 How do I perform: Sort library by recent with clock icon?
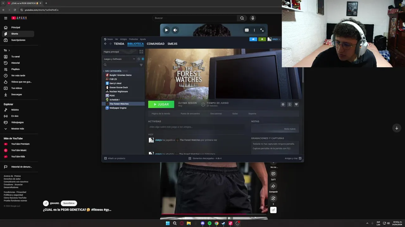(x=139, y=59)
